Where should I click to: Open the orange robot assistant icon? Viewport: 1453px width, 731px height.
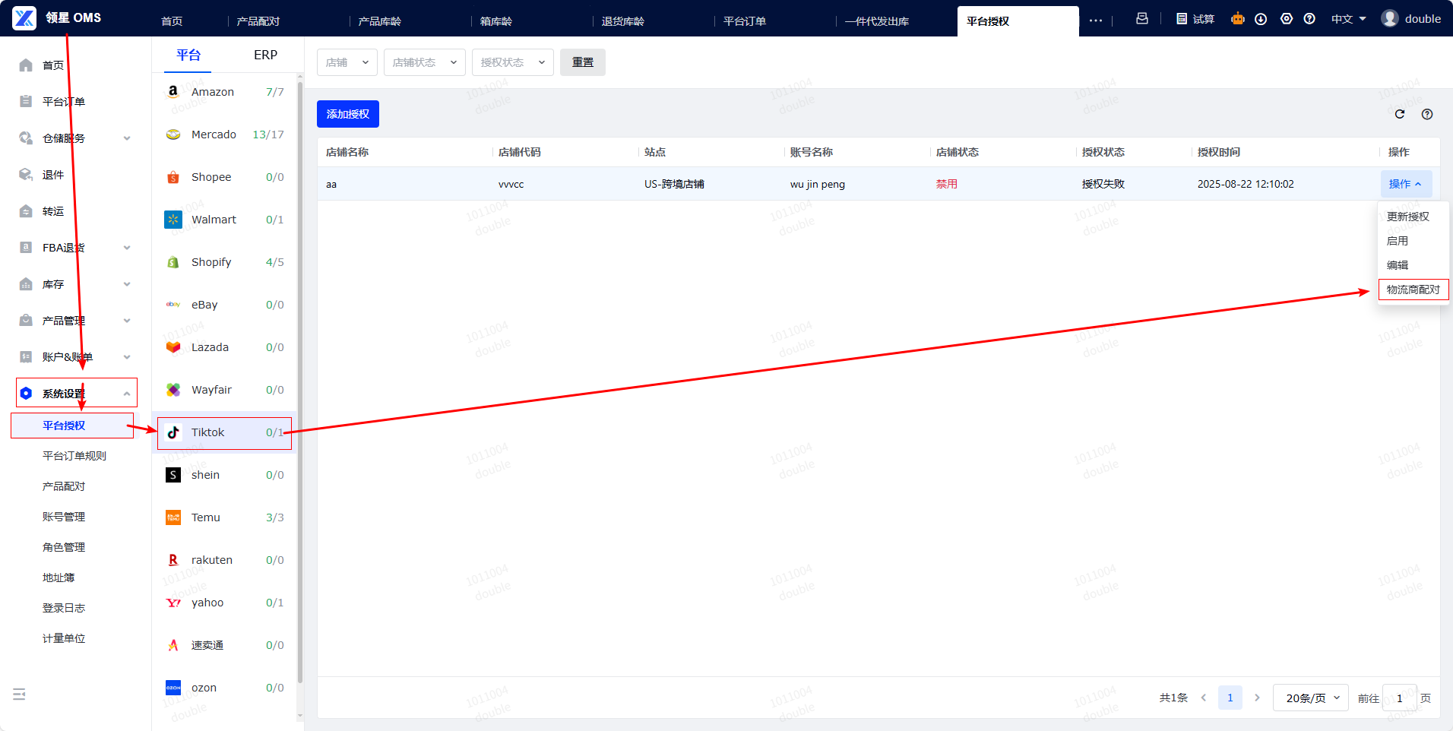[x=1238, y=18]
